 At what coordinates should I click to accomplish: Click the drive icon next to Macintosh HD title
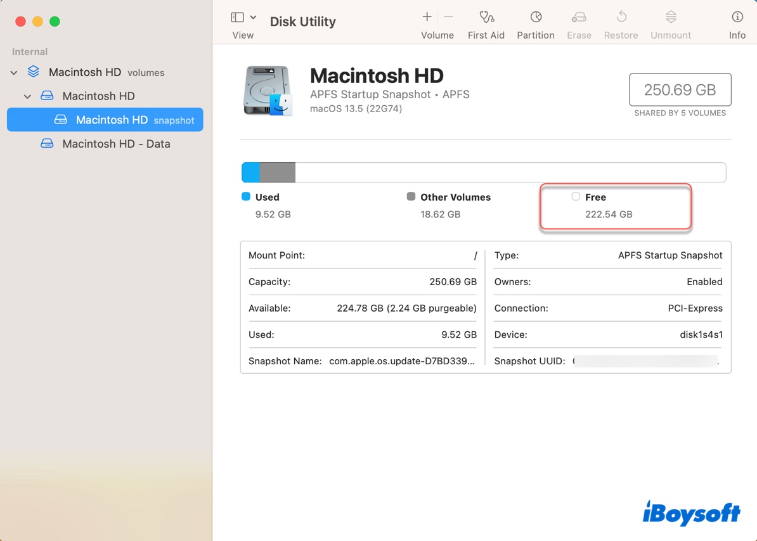point(268,89)
